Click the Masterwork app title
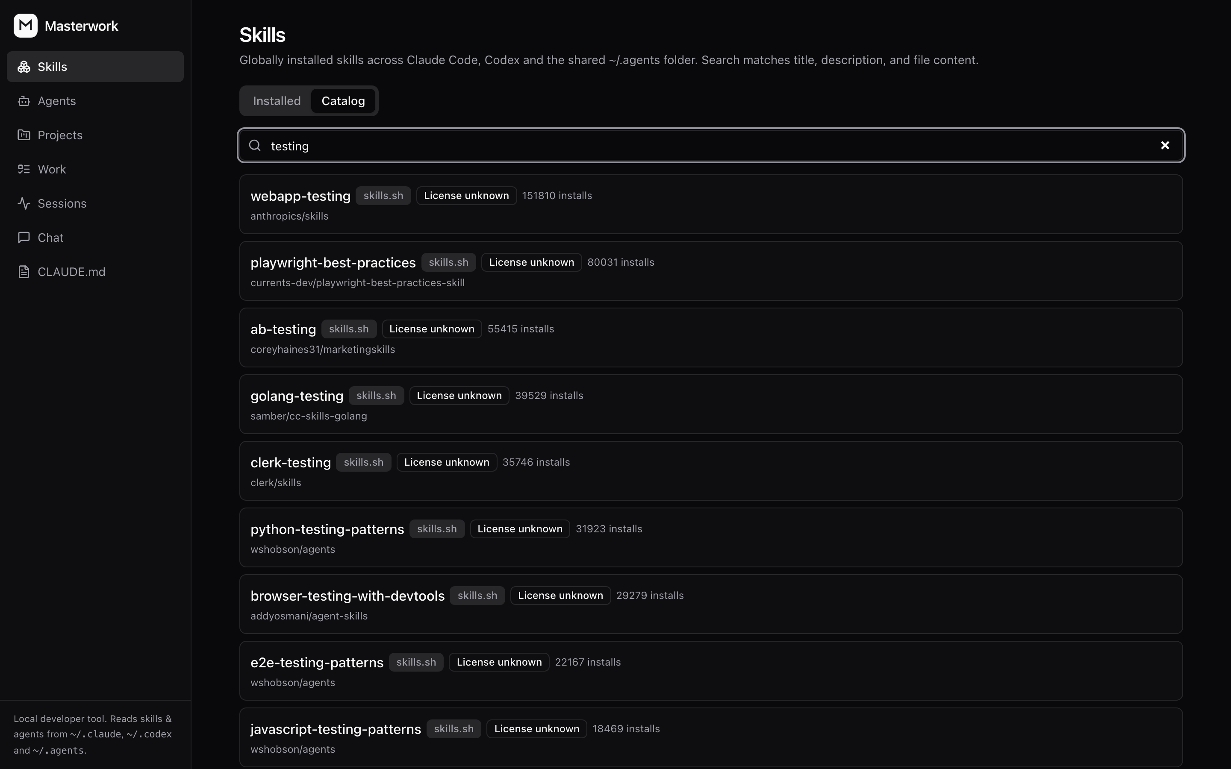This screenshot has width=1231, height=769. tap(81, 26)
